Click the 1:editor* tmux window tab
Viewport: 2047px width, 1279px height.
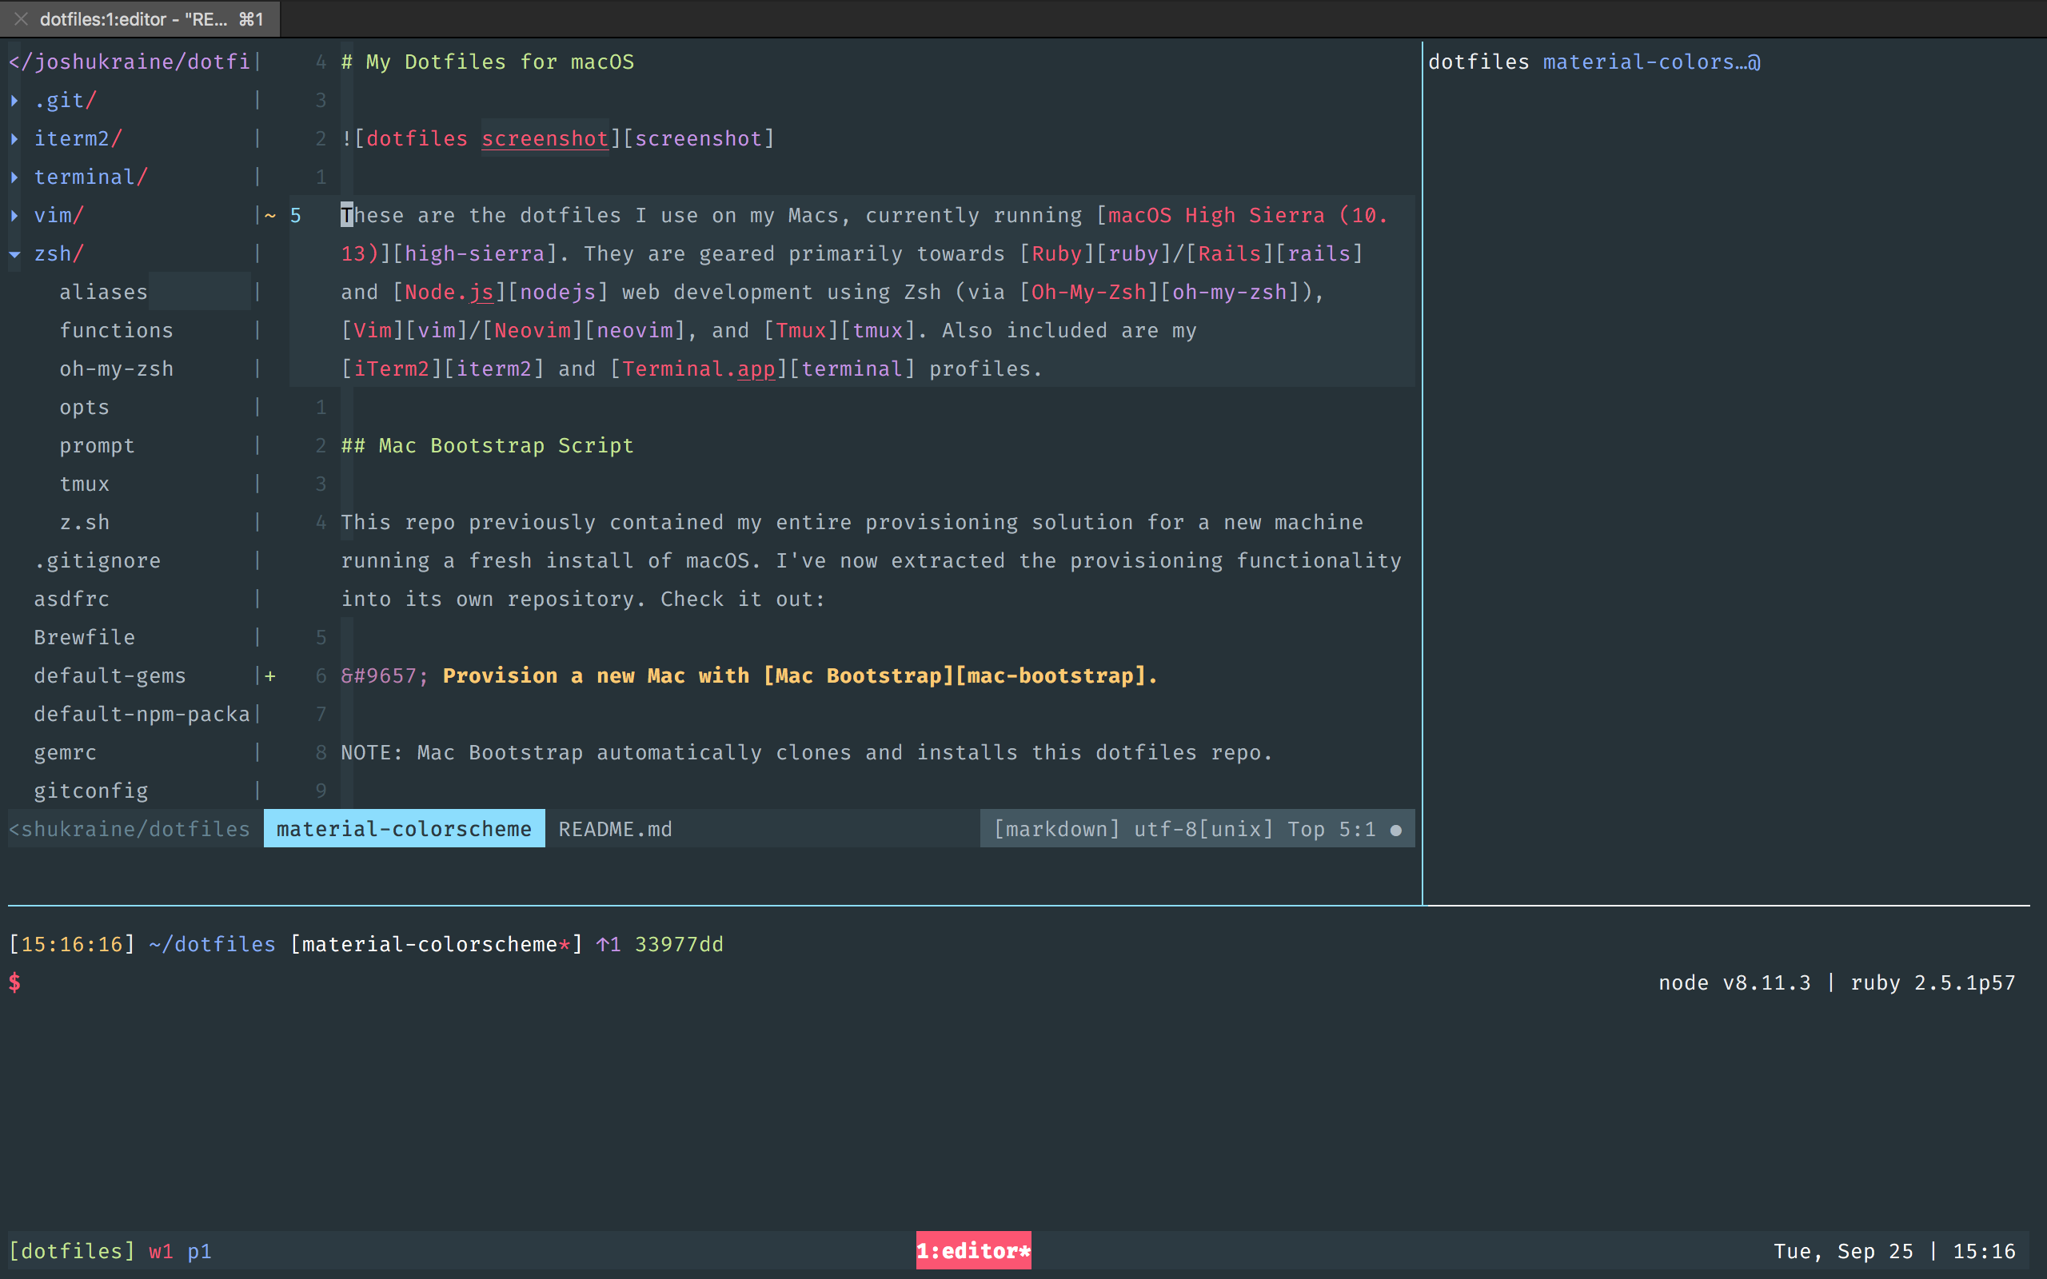pyautogui.click(x=974, y=1250)
